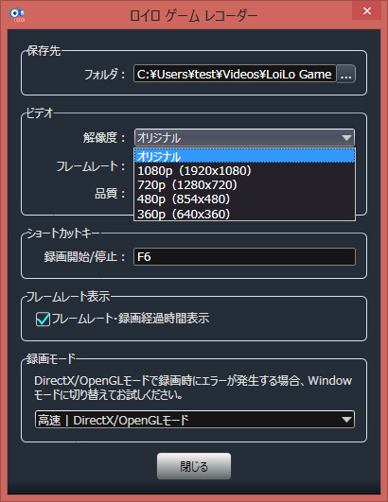
Task: Open the 高速 | DirectX/OpenGLモード combo box
Action: click(195, 420)
